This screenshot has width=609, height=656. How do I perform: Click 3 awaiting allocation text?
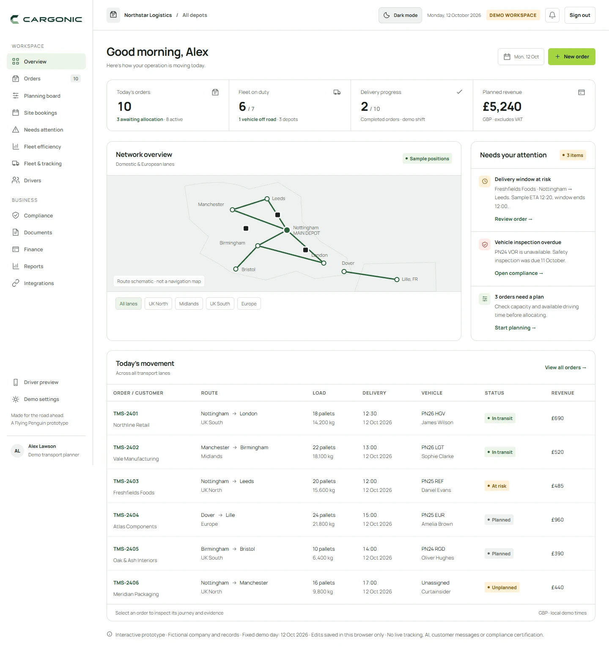tap(140, 120)
